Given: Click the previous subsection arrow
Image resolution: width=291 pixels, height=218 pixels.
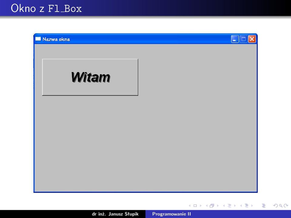Looking at the screenshot, I should (224, 206).
